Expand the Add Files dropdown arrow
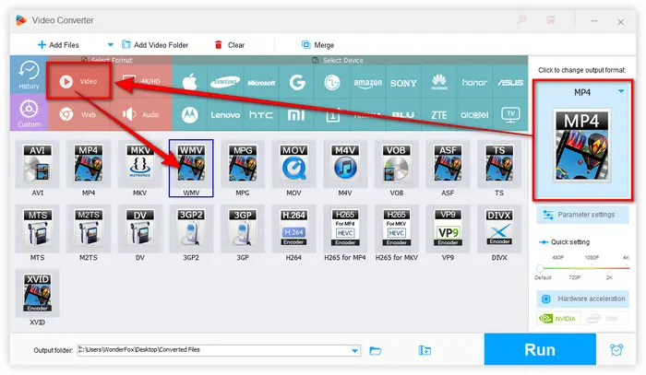The height and width of the screenshot is (375, 646). pos(110,44)
